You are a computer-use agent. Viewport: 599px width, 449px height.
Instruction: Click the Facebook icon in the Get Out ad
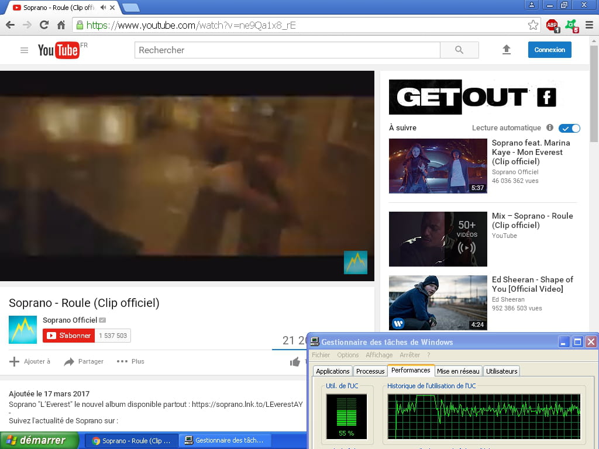pos(547,98)
